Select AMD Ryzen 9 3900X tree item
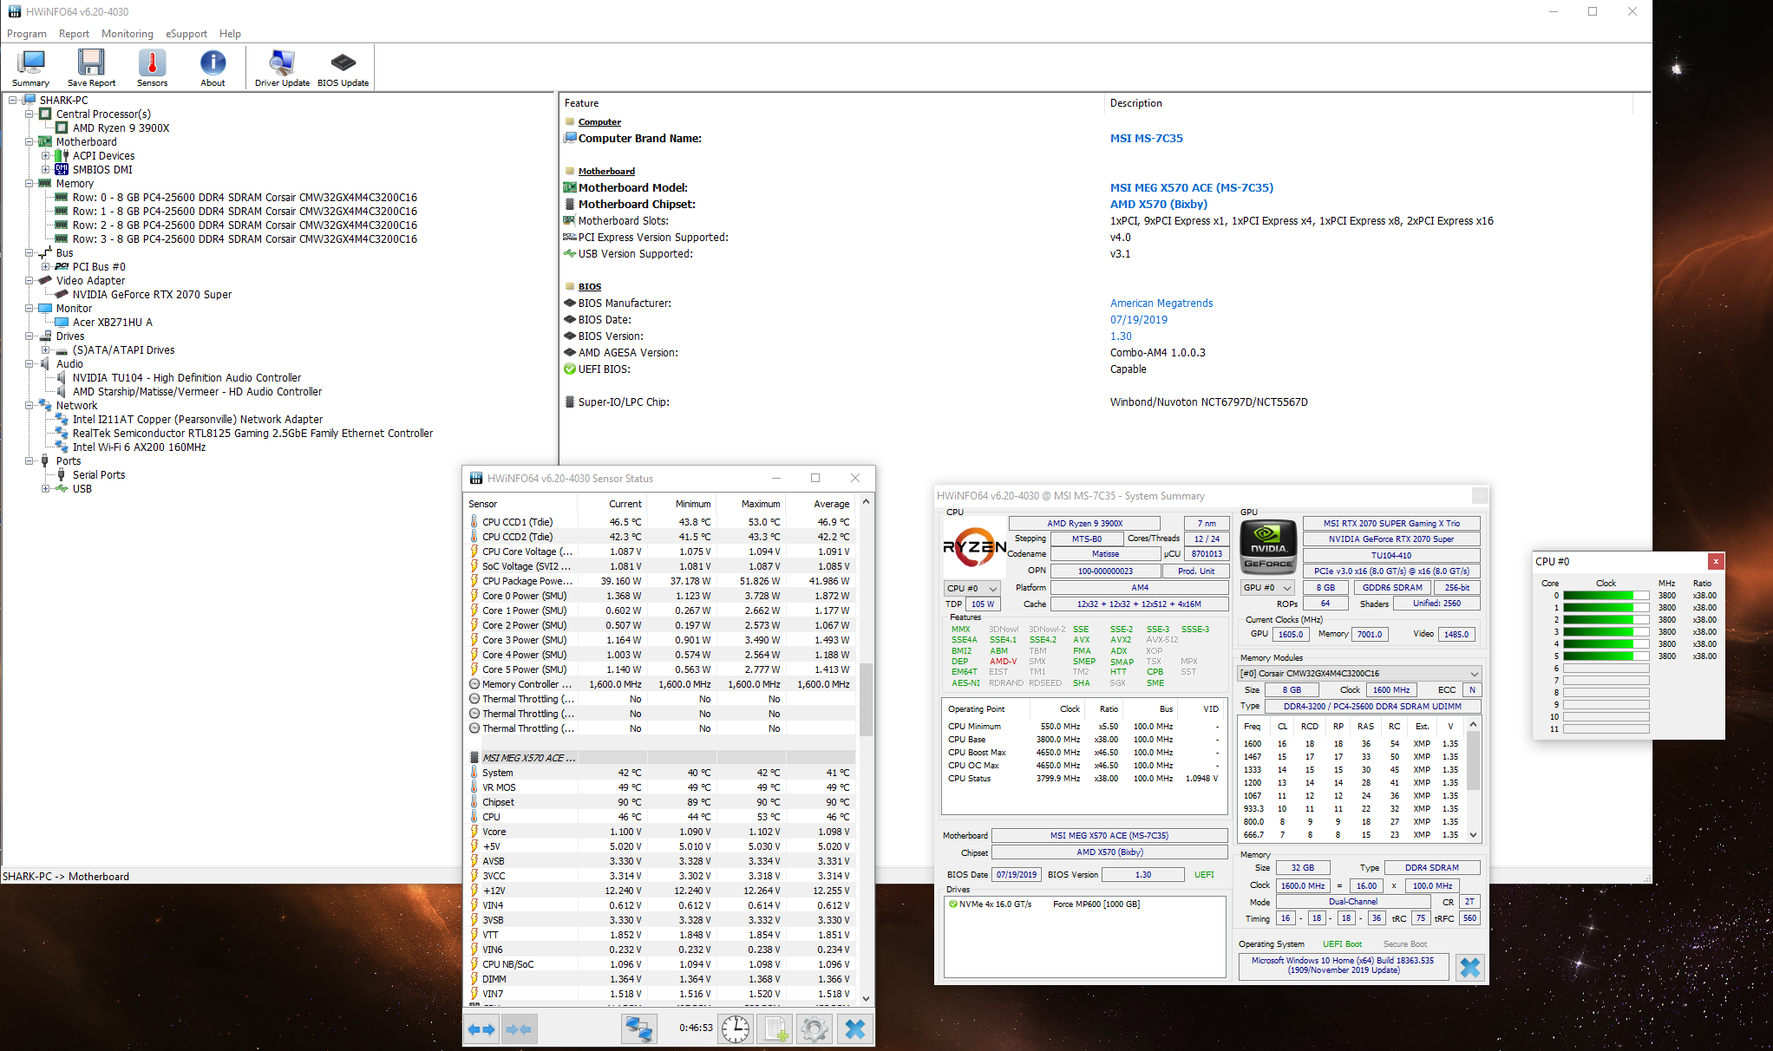The image size is (1773, 1051). (x=121, y=128)
